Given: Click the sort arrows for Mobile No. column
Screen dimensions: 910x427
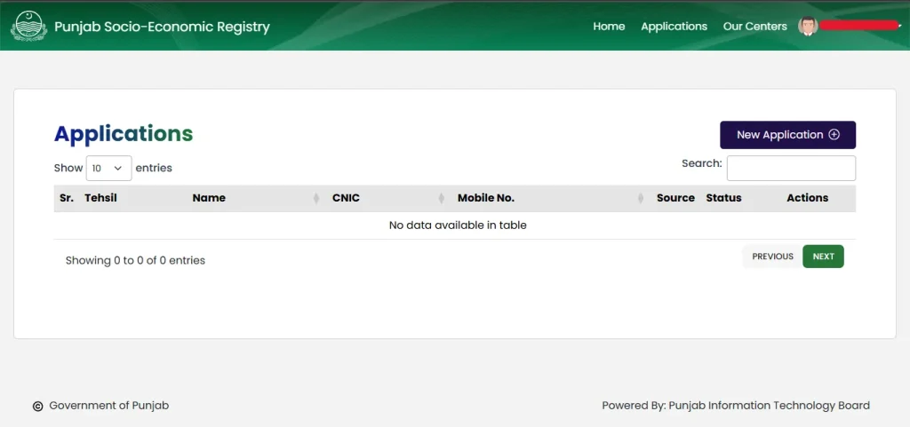Looking at the screenshot, I should tap(641, 199).
